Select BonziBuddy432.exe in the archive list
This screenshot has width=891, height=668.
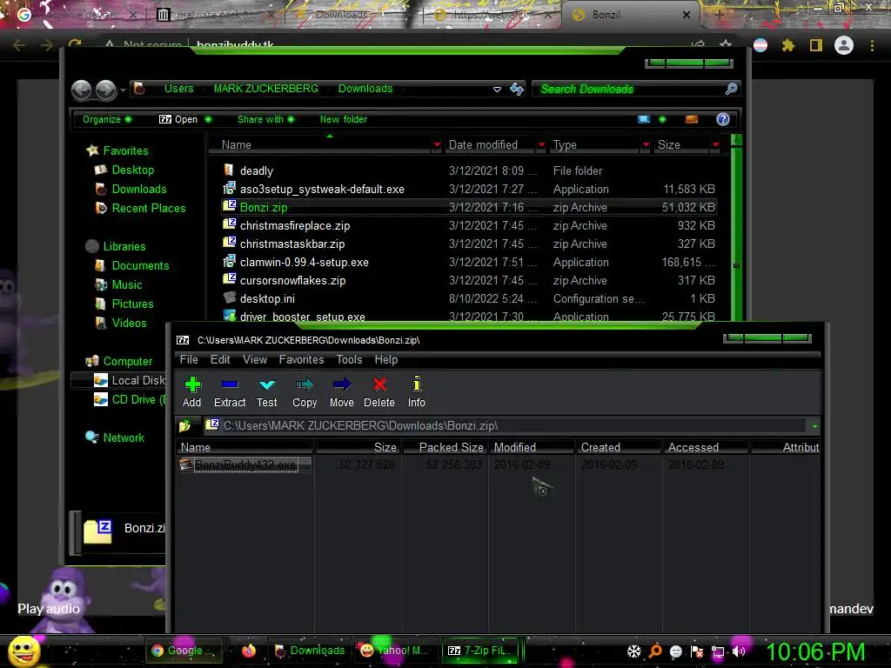click(x=245, y=464)
